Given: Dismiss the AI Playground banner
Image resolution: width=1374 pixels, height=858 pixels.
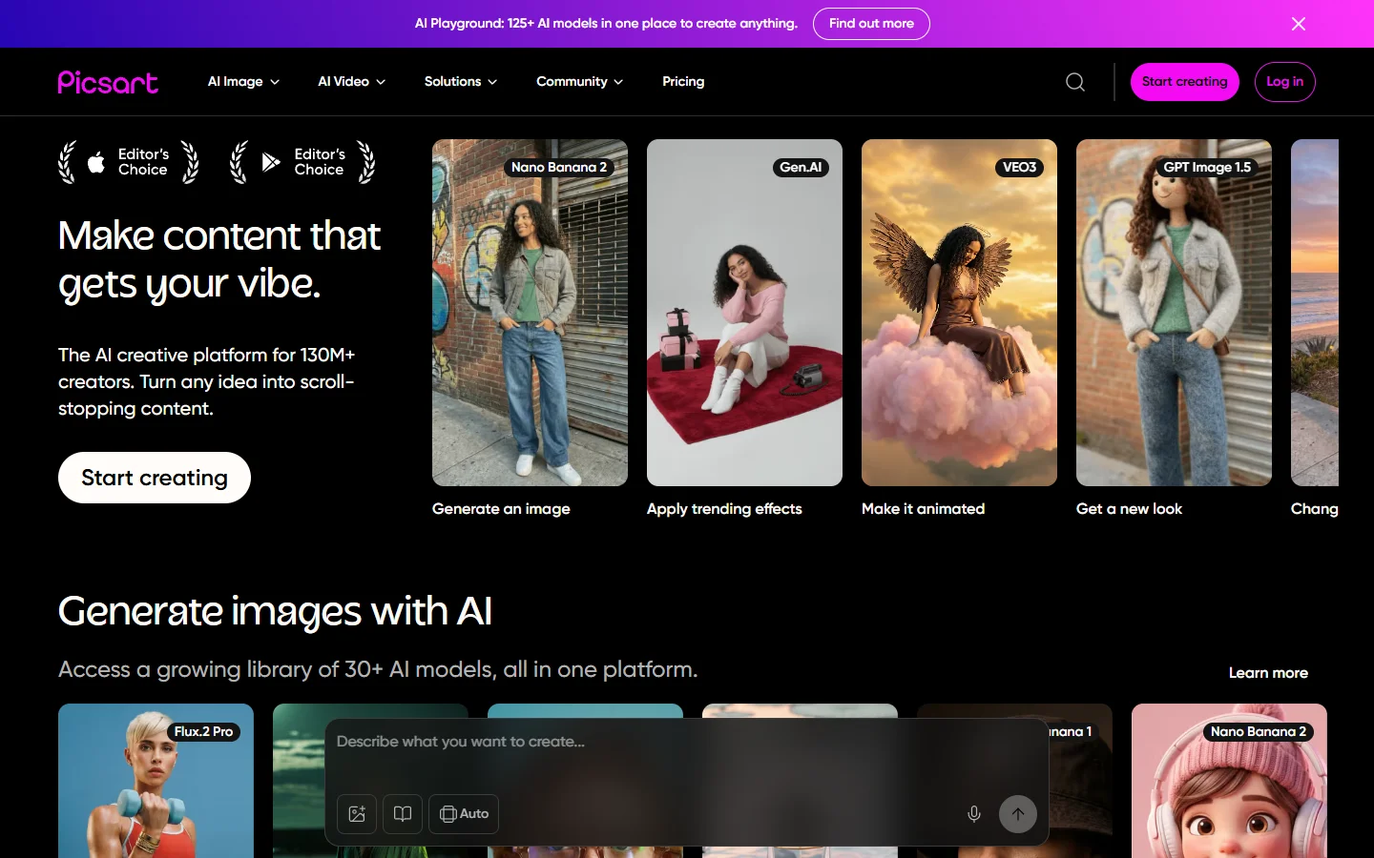Looking at the screenshot, I should (x=1298, y=24).
